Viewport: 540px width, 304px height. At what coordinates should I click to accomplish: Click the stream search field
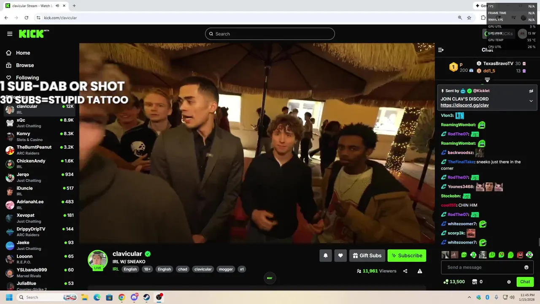tap(270, 34)
